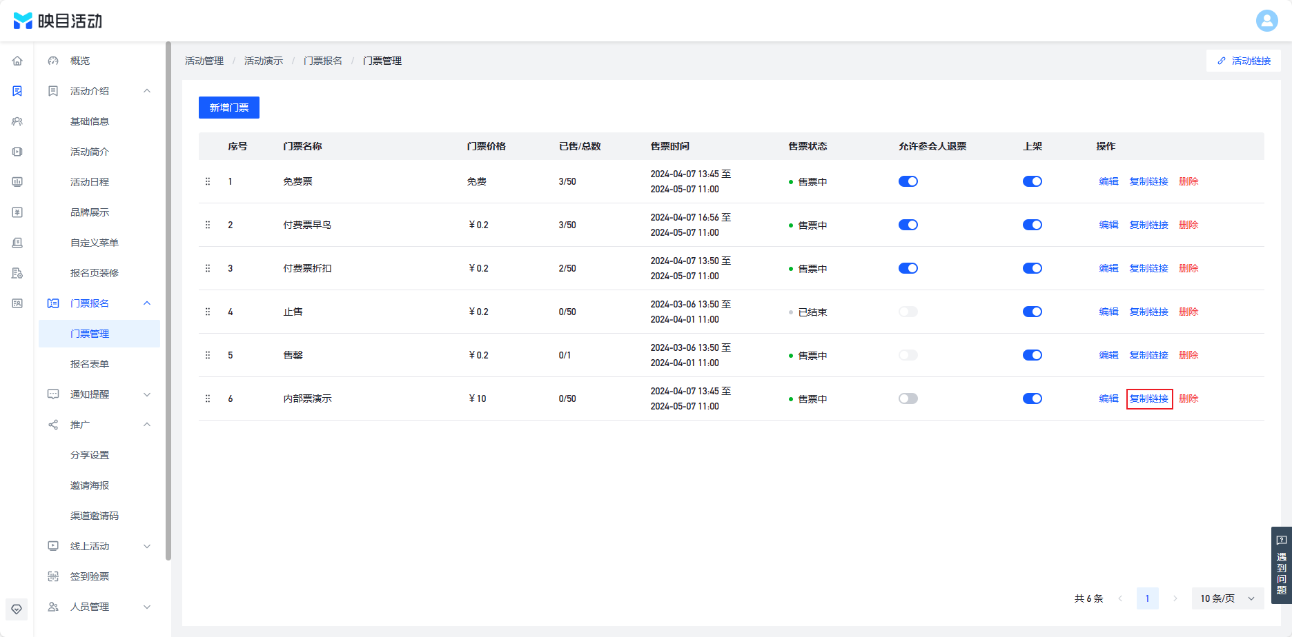This screenshot has width=1292, height=637.
Task: Click 活动管理 breadcrumb link
Action: tap(204, 61)
